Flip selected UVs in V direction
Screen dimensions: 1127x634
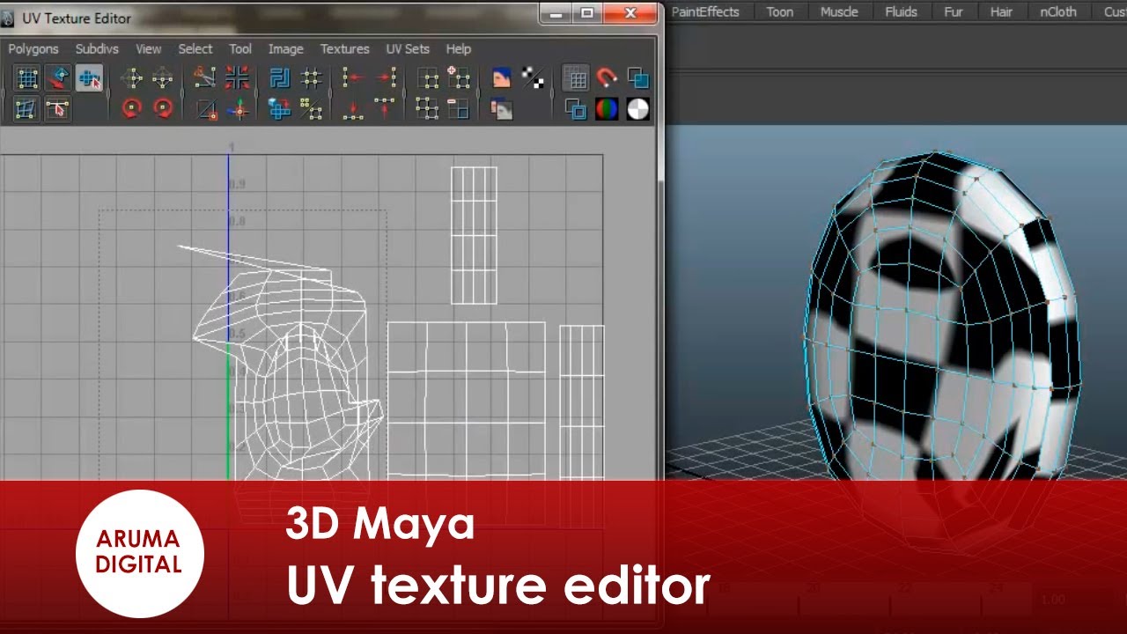pos(163,78)
